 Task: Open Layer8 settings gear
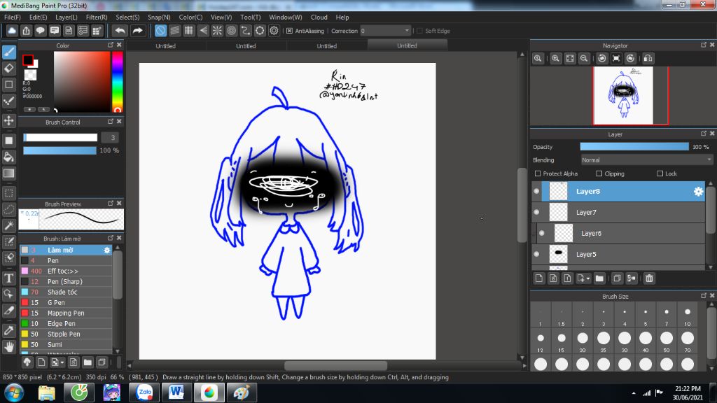[698, 192]
